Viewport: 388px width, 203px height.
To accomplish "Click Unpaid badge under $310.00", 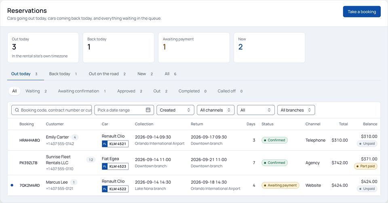I will click(367, 143).
